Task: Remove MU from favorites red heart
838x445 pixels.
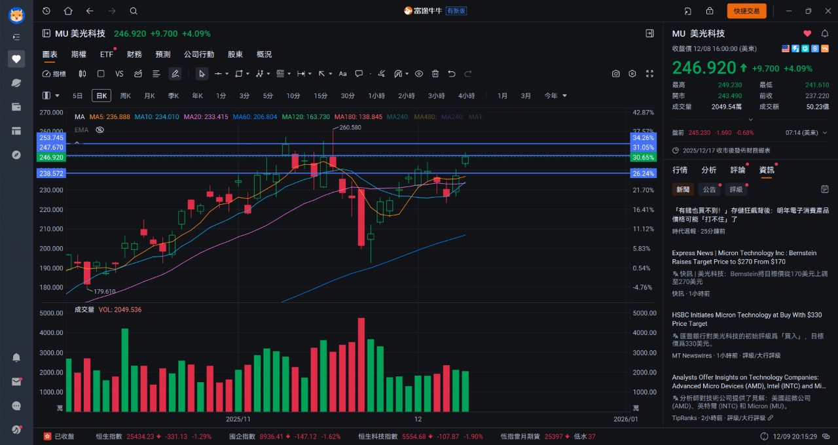Action: tap(807, 33)
